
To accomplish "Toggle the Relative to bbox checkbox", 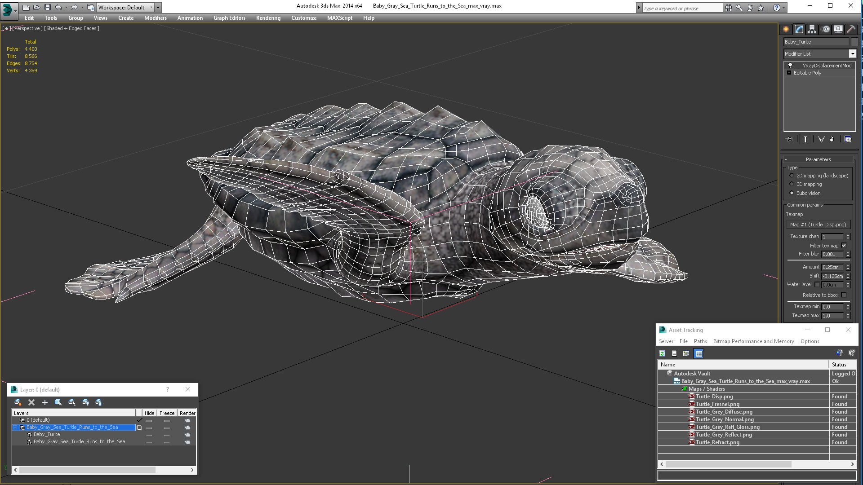I will coord(844,295).
